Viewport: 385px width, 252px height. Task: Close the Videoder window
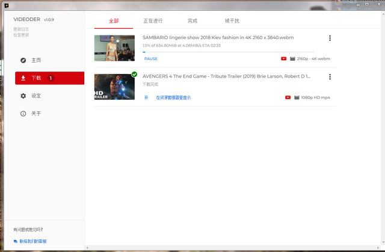click(379, 4)
